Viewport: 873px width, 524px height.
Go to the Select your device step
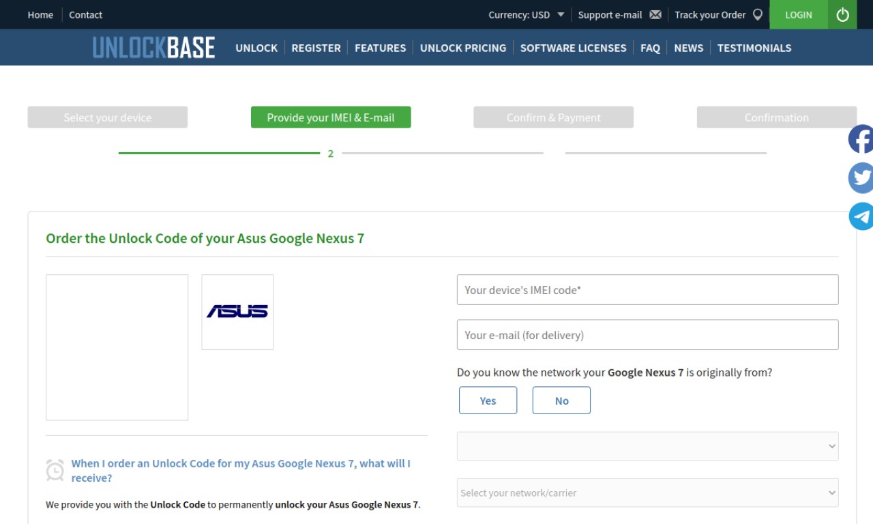click(x=108, y=117)
